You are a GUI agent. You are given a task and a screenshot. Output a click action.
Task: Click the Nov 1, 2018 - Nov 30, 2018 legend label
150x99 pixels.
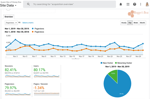point(17,32)
